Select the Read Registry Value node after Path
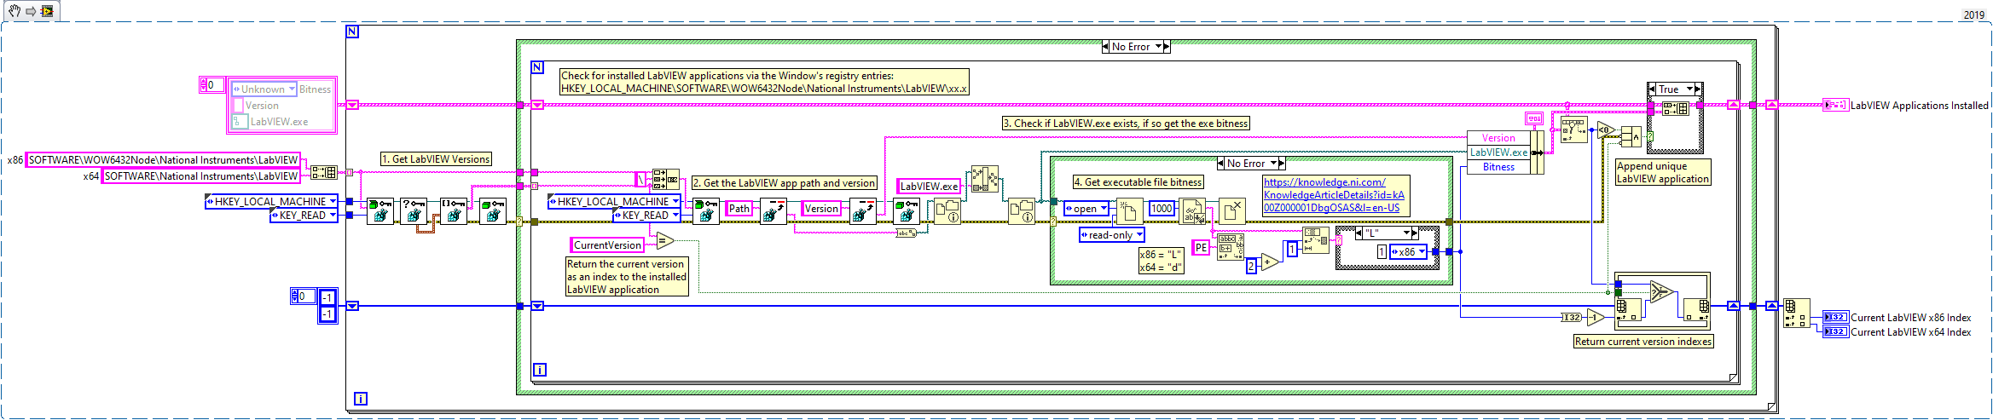Screen dimensions: 1993x420 click(773, 210)
